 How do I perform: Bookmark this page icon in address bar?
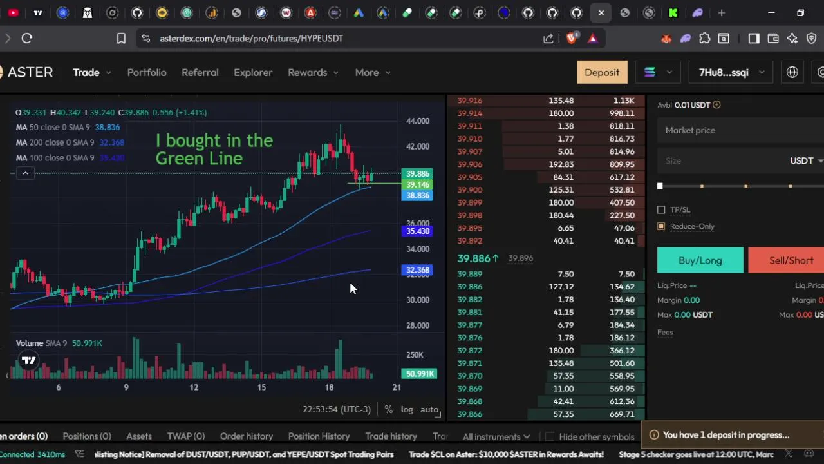[x=121, y=38]
